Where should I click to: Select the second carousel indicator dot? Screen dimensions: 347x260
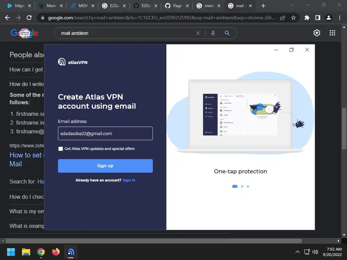point(242,187)
